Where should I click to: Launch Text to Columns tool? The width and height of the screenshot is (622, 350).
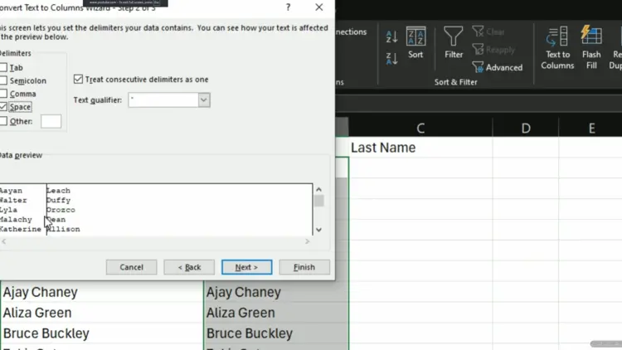(557, 48)
